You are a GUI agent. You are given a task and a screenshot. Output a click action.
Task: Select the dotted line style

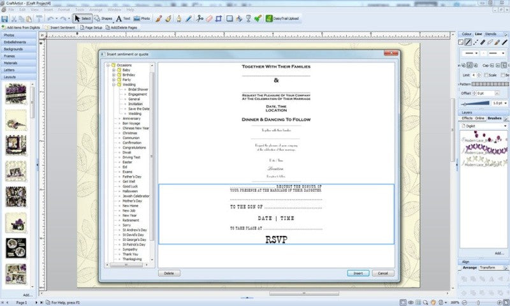(476, 42)
